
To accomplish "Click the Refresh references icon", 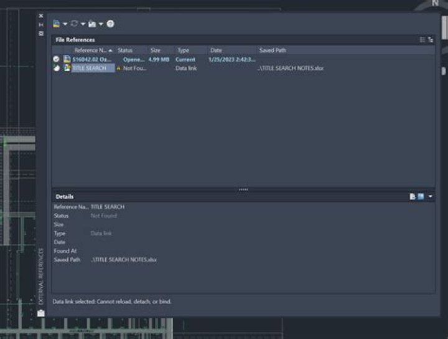I will coord(74,24).
